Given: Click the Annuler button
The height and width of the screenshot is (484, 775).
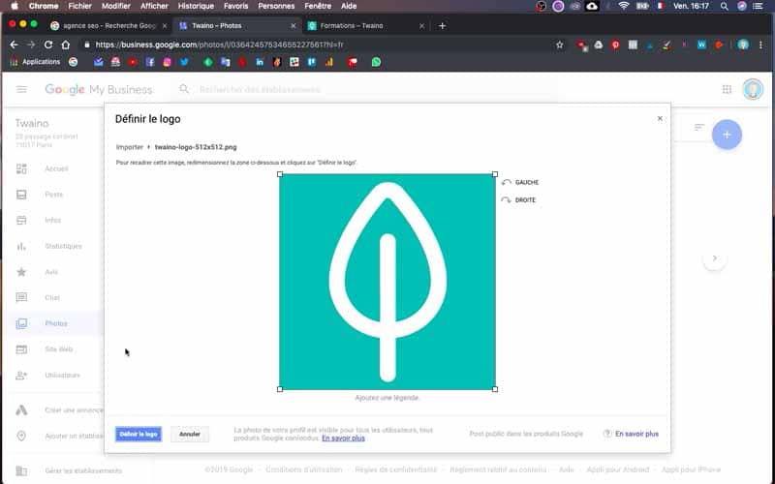Looking at the screenshot, I should click(x=190, y=434).
